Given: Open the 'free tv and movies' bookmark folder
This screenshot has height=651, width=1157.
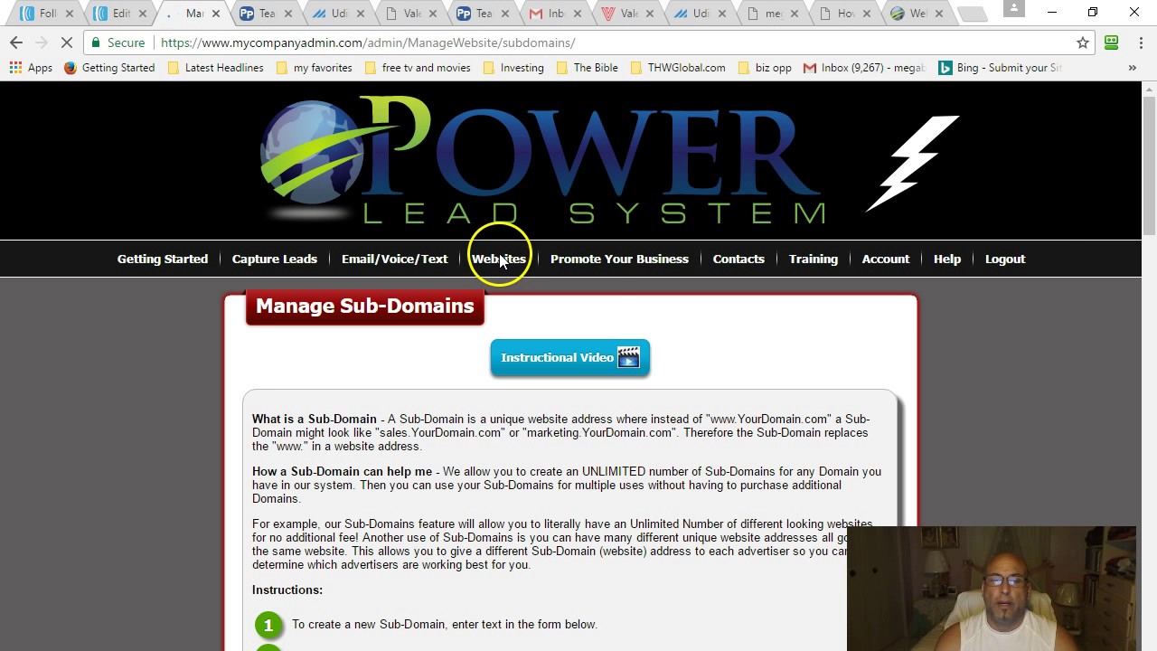Looking at the screenshot, I should pos(417,68).
